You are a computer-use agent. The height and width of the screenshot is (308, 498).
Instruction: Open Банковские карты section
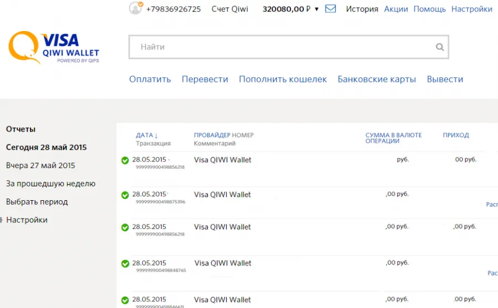377,79
